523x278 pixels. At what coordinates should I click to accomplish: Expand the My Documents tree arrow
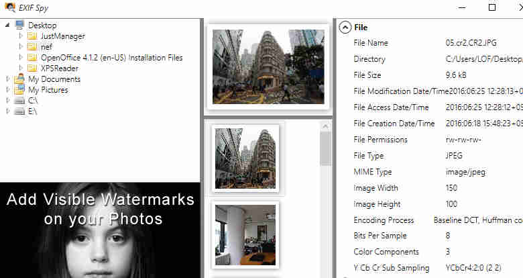[x=8, y=79]
